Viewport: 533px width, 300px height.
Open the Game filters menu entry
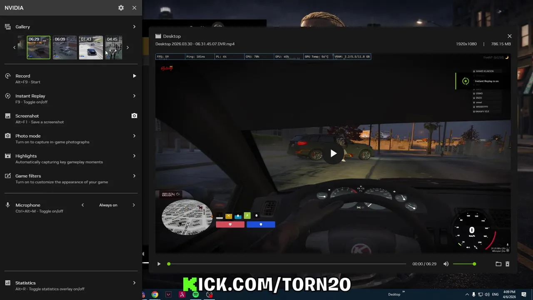pyautogui.click(x=71, y=179)
